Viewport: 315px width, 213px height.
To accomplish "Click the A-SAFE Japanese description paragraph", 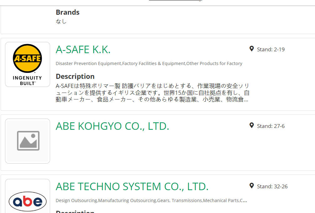I will click(x=152, y=93).
